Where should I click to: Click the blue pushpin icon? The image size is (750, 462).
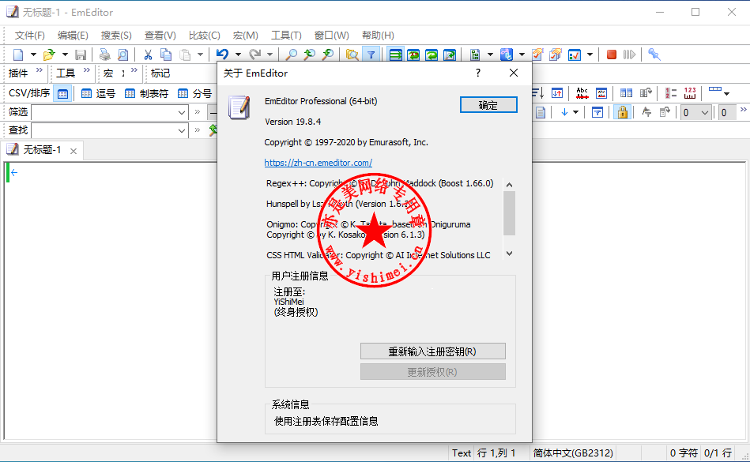coord(654,54)
